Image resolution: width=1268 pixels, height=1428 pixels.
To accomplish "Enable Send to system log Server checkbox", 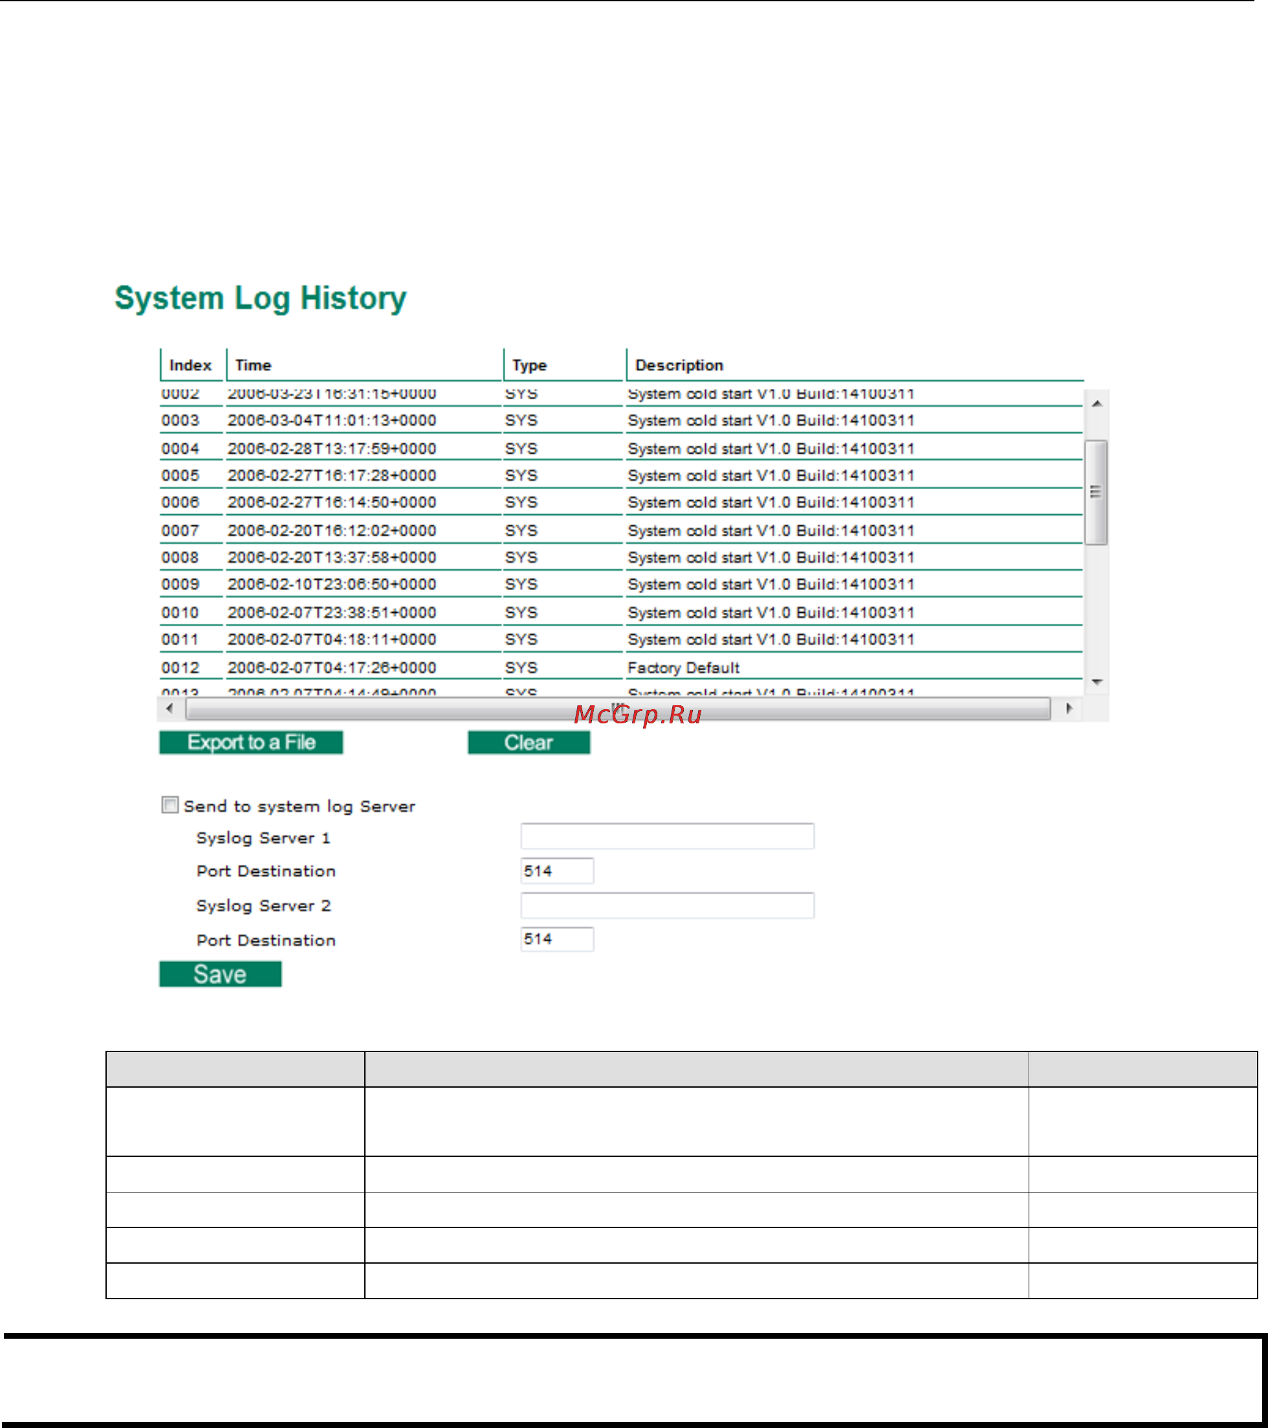I will pos(169,805).
